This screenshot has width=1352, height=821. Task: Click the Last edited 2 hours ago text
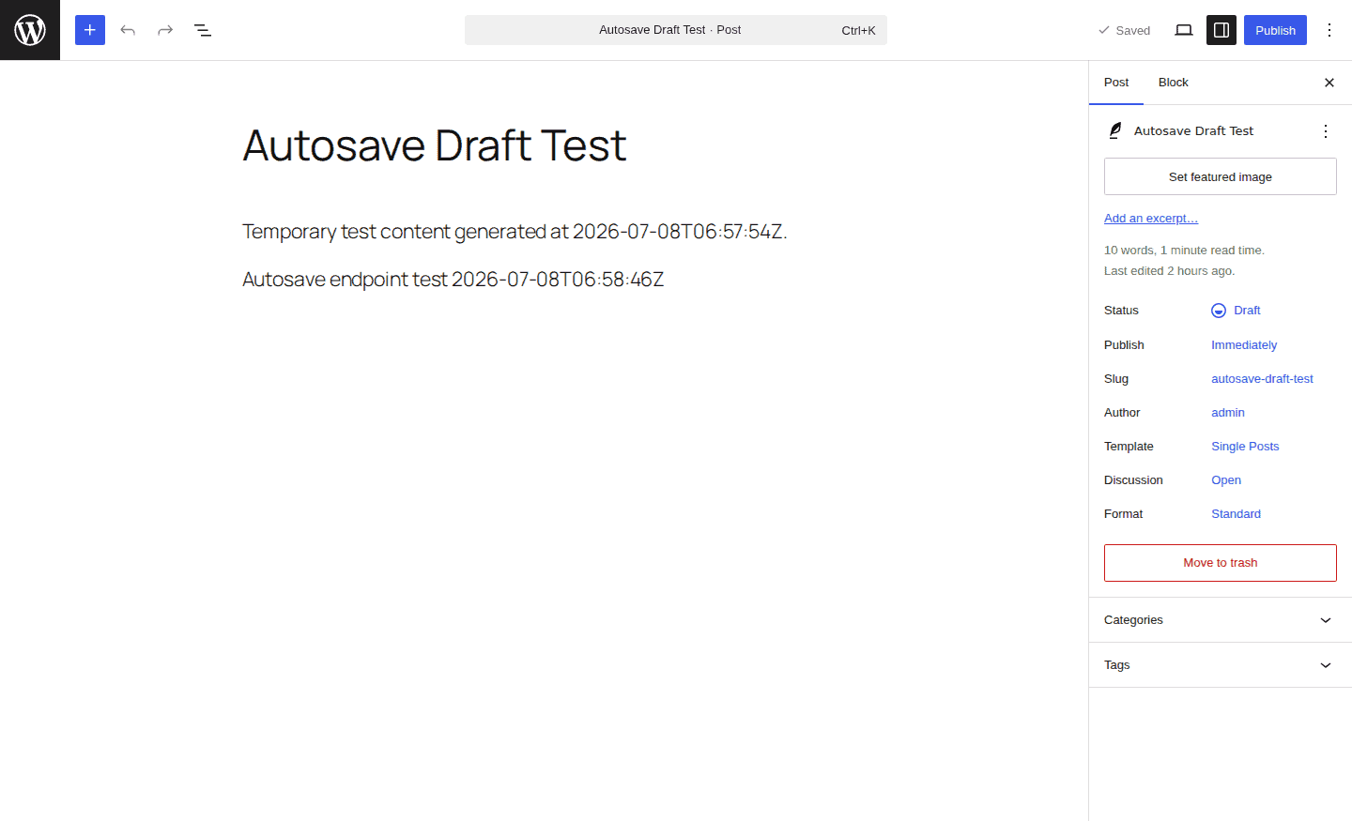tap(1169, 271)
